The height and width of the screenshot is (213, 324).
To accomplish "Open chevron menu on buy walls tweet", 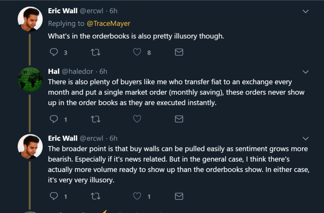I will [306, 139].
